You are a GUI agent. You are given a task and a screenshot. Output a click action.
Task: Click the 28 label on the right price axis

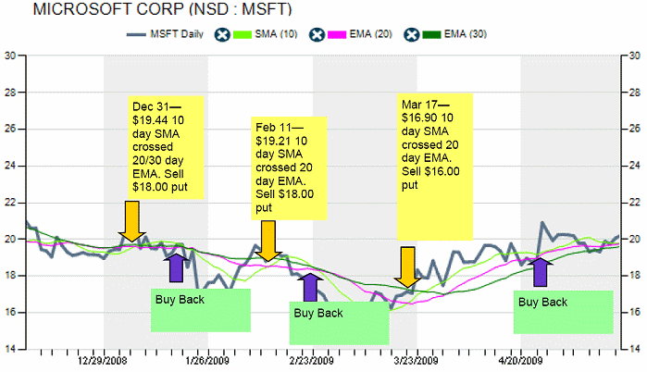click(635, 93)
